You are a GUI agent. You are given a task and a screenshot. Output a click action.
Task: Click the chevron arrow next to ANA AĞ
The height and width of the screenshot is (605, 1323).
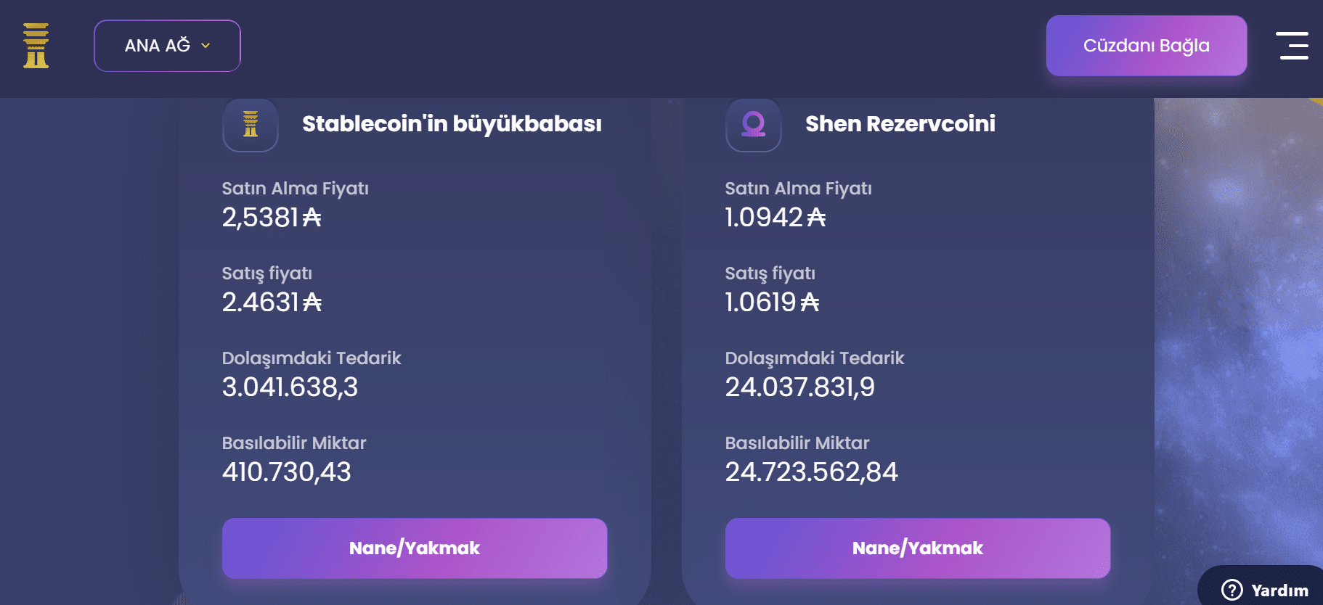[x=205, y=46]
